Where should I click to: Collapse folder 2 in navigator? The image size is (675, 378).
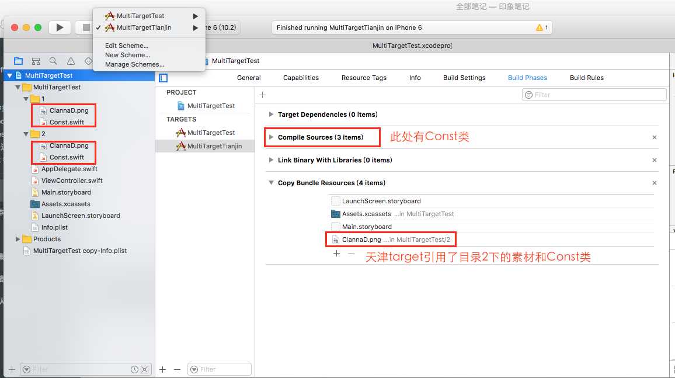[26, 134]
